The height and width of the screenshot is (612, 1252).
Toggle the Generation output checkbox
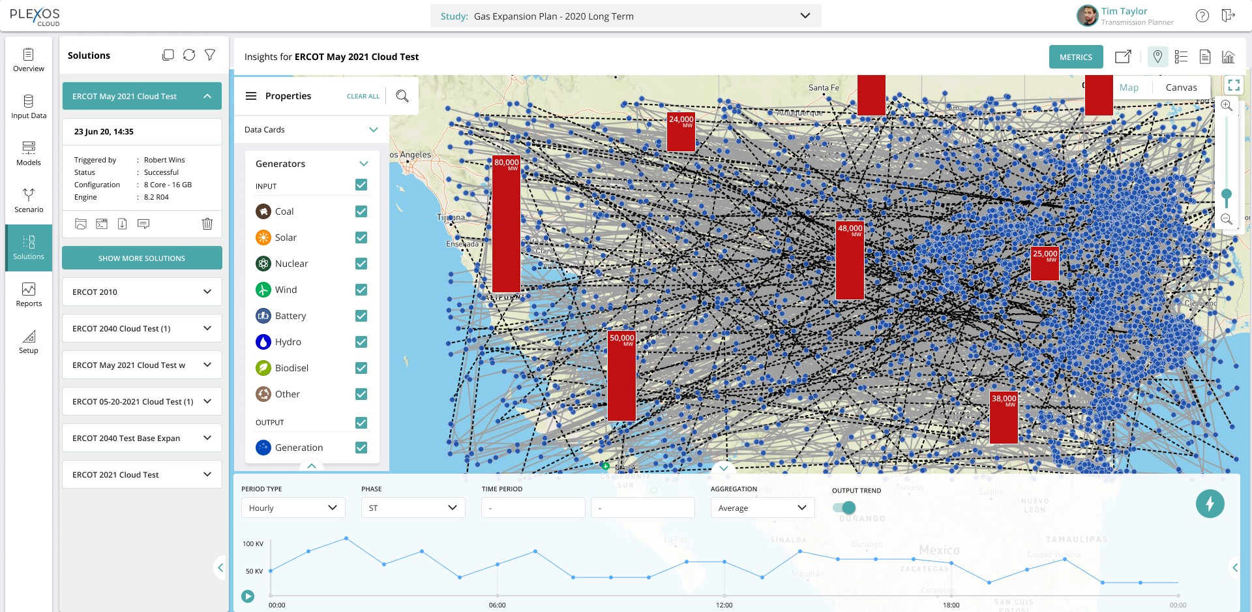tap(361, 448)
